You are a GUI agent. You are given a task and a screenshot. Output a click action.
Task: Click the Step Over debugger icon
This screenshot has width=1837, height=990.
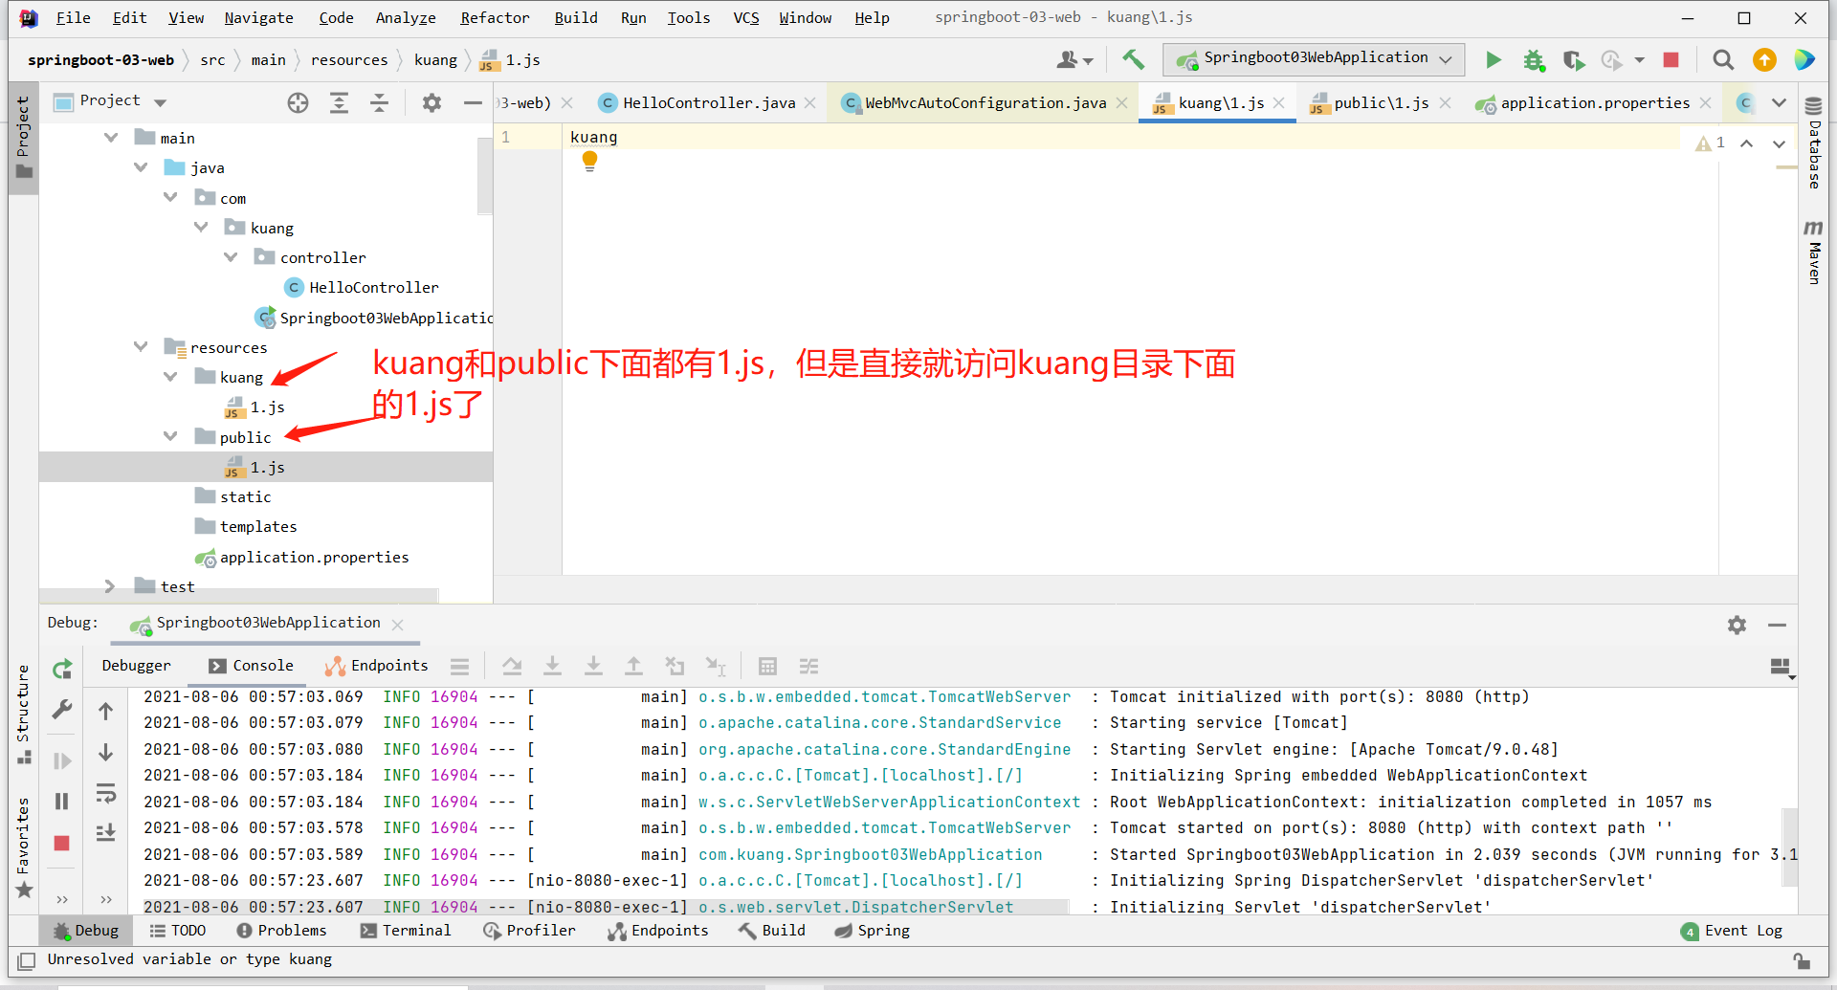(512, 666)
